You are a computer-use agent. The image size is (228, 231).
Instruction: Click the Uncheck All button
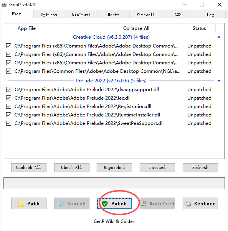(x=29, y=167)
